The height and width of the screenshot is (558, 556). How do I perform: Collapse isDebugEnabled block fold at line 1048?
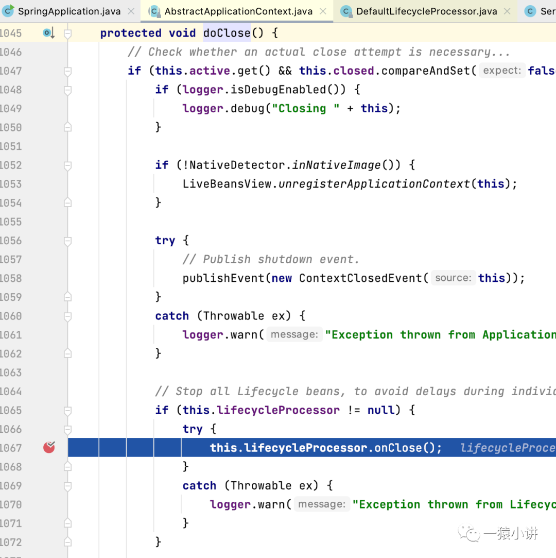[67, 90]
